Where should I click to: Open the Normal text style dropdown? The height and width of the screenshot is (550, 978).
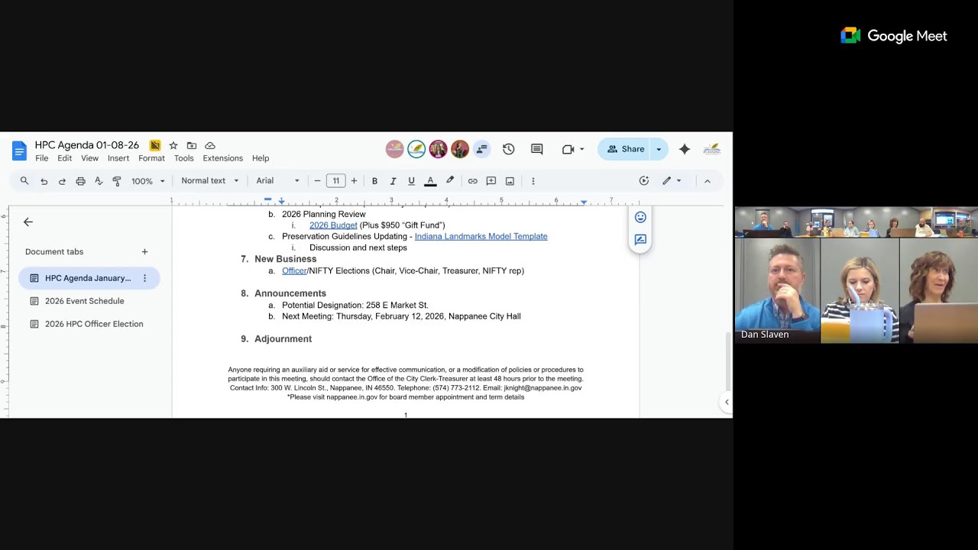point(209,181)
